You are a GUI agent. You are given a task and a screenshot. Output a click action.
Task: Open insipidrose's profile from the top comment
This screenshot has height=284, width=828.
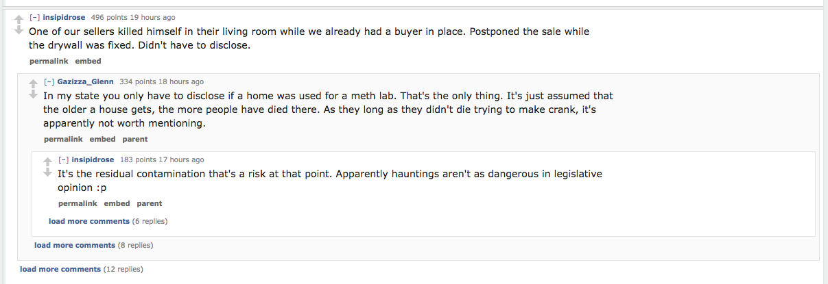point(64,17)
